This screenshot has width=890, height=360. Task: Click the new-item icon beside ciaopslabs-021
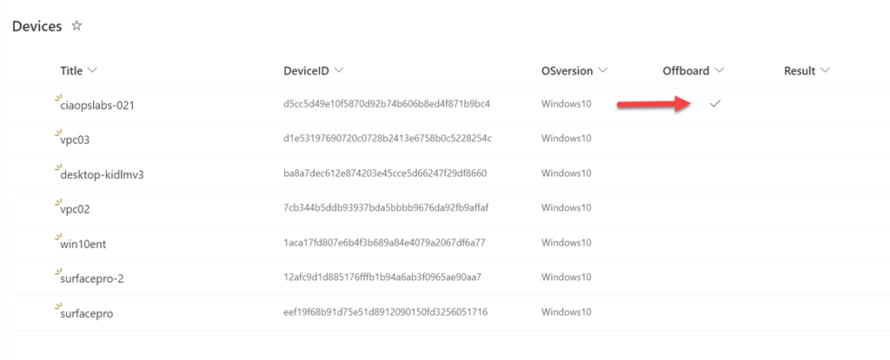[57, 98]
